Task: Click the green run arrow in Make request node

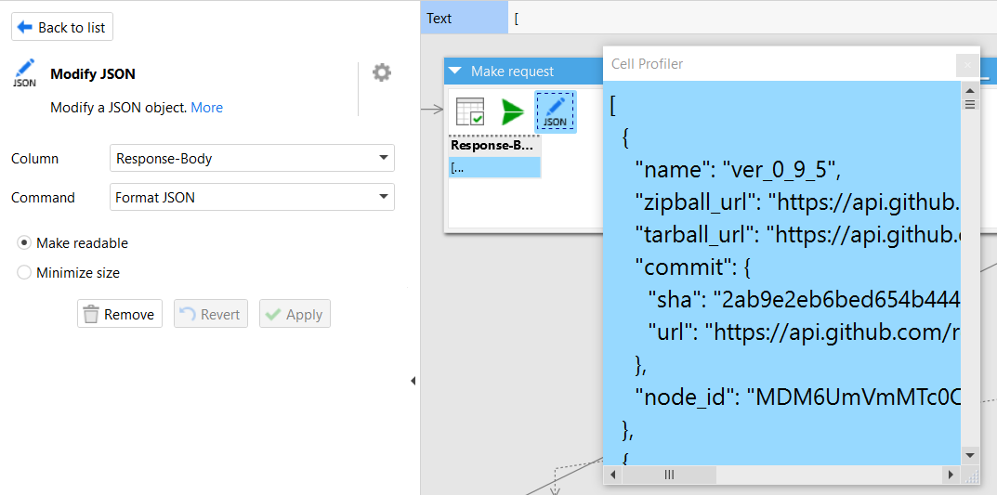Action: tap(512, 111)
